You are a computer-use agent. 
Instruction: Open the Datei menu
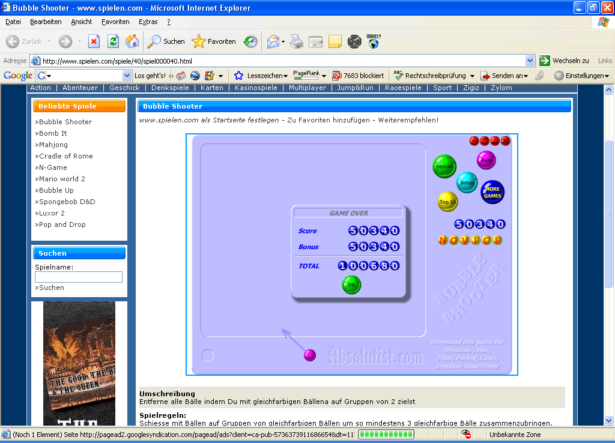[x=13, y=22]
